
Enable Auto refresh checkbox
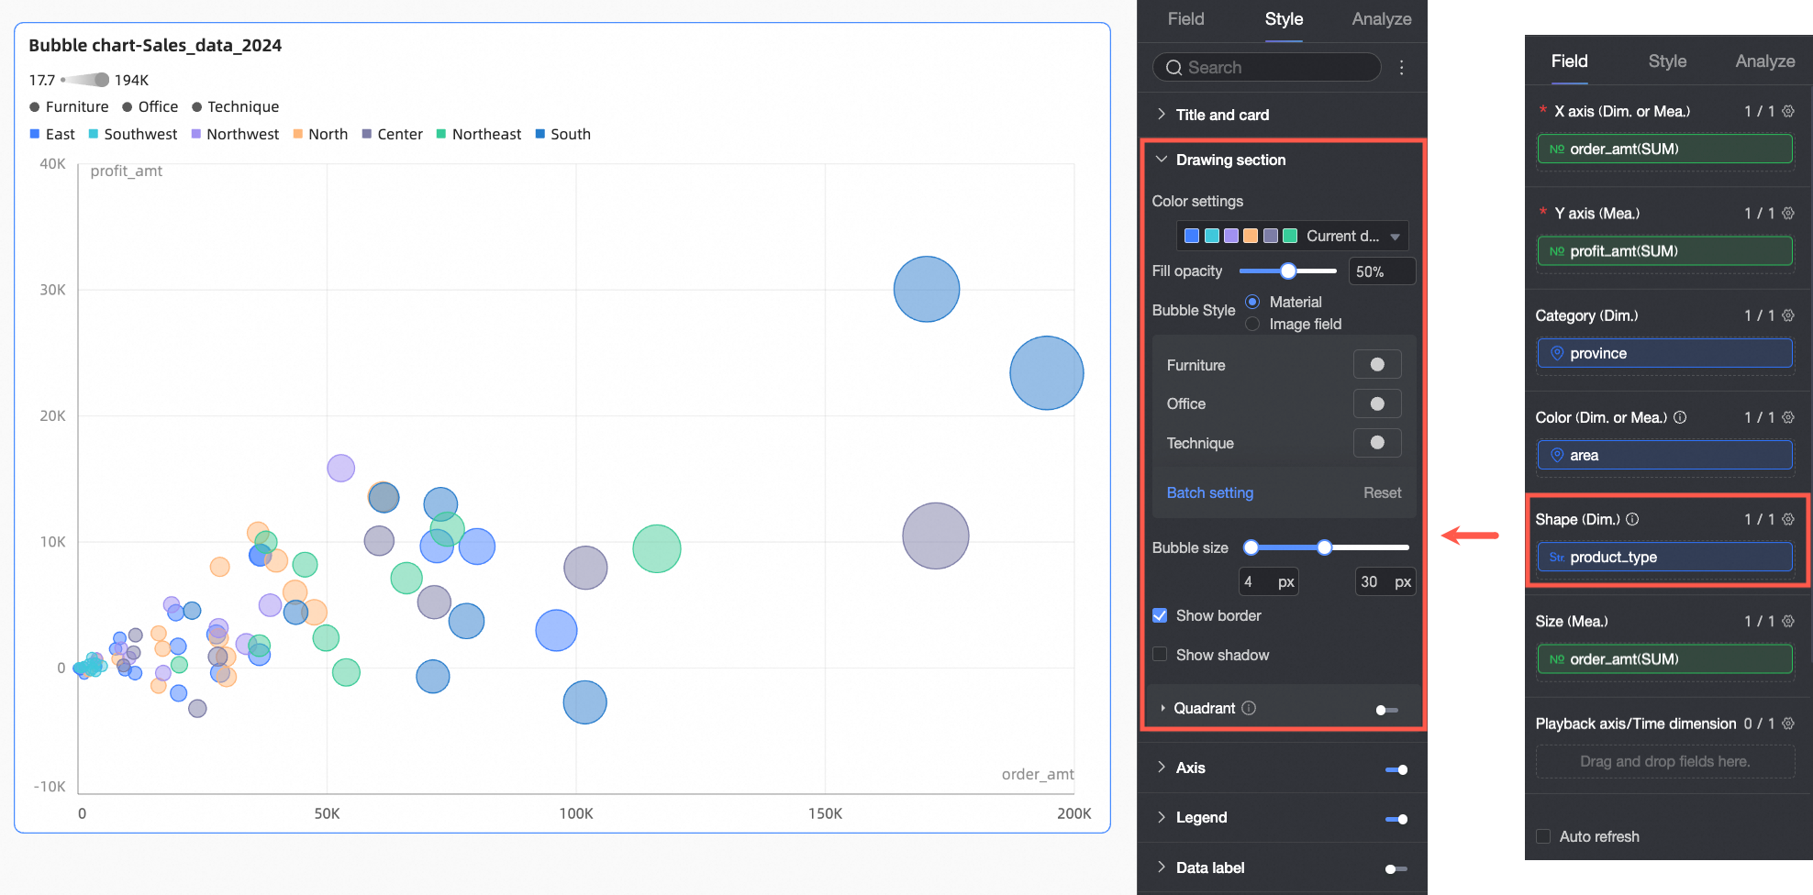pos(1543,836)
